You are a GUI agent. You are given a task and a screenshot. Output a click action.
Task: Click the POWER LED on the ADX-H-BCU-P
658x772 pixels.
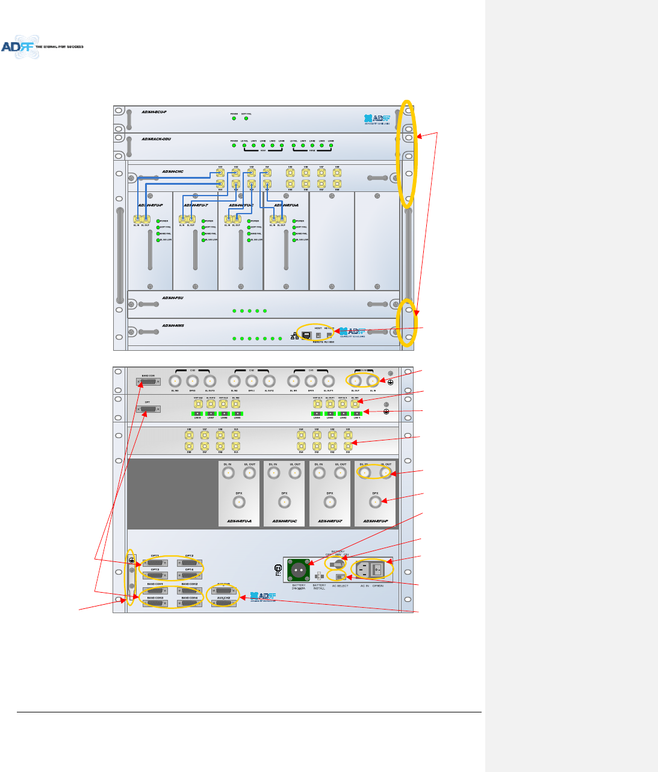click(x=234, y=119)
